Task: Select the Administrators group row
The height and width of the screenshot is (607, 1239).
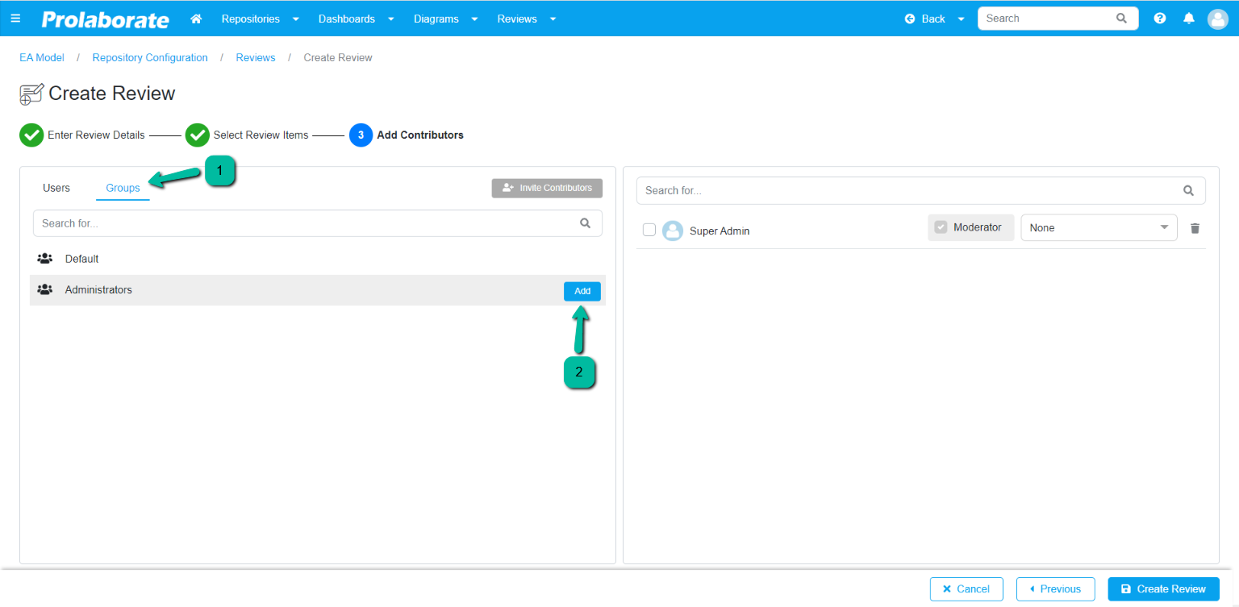Action: 318,290
